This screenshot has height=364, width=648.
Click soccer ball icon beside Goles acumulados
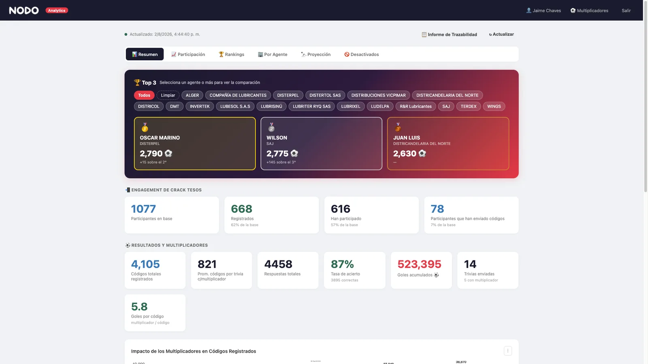coord(436,275)
